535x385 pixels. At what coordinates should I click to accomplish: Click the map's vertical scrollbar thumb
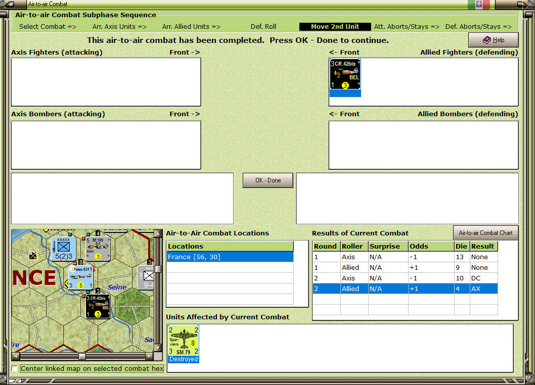[158, 269]
